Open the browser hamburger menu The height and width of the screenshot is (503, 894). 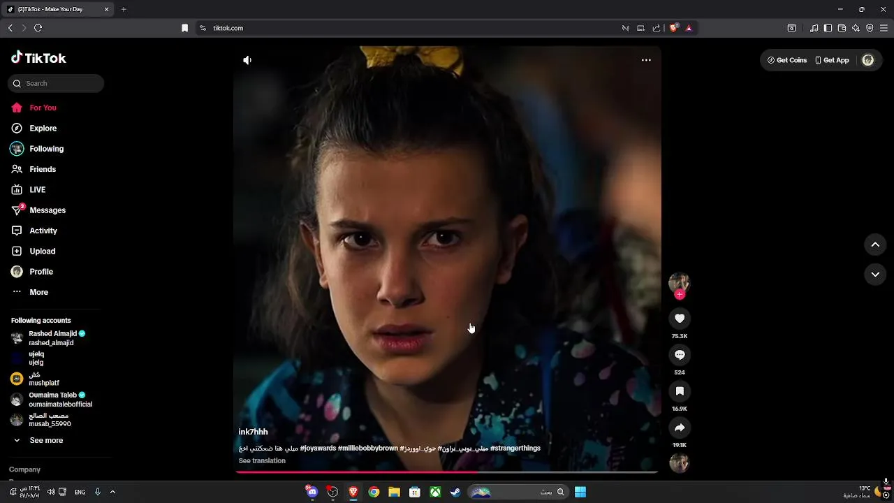pos(884,28)
